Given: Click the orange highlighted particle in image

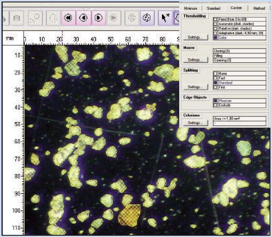Looking at the screenshot, I should tap(129, 215).
